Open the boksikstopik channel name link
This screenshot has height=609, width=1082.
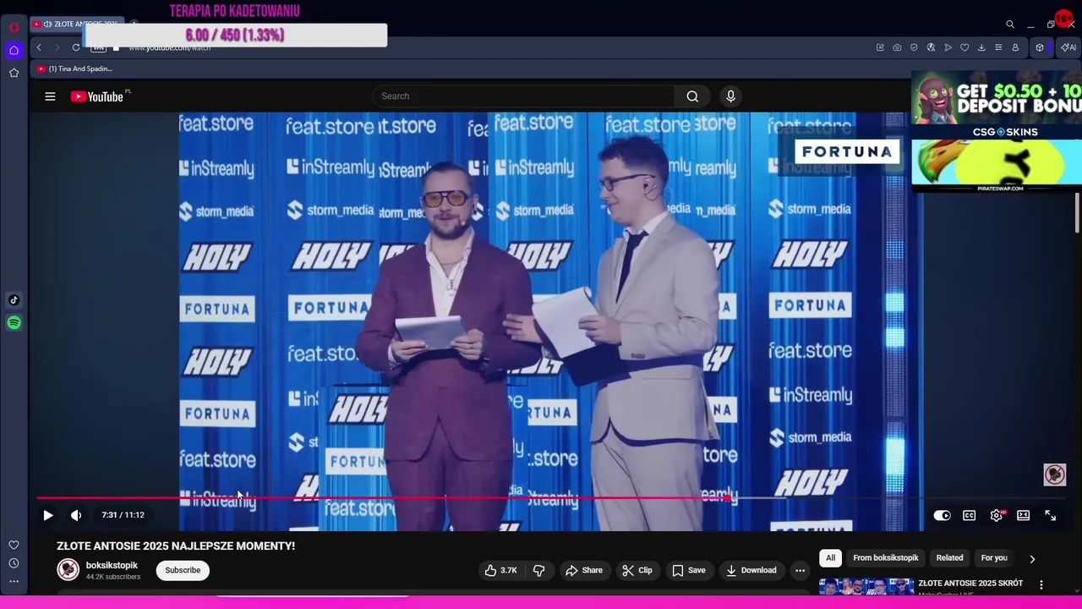coord(112,565)
